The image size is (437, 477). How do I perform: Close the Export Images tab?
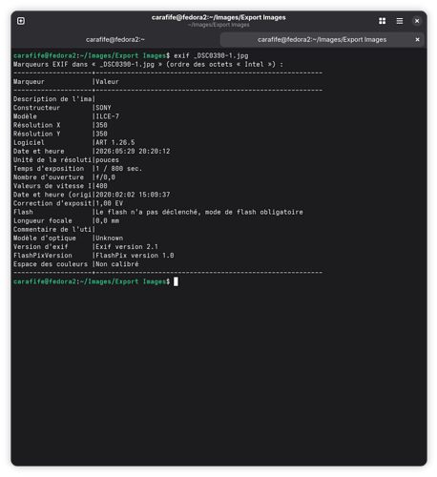point(417,39)
